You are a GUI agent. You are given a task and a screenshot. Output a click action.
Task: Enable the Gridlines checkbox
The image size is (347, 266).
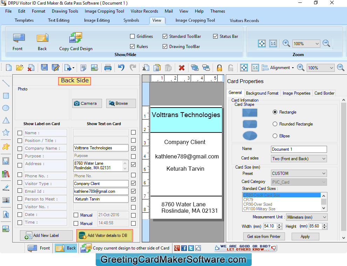[x=132, y=36]
